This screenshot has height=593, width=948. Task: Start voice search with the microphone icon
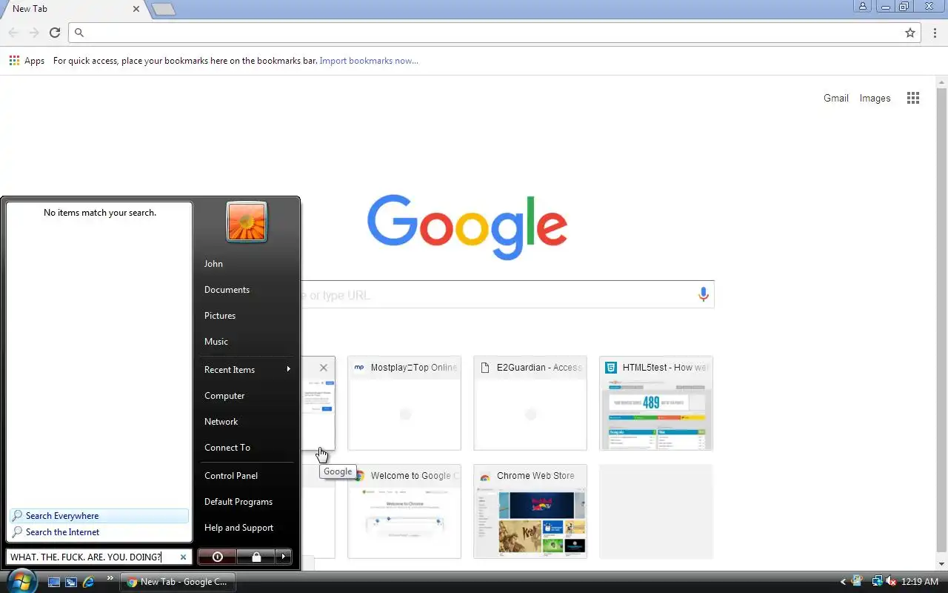pos(704,294)
